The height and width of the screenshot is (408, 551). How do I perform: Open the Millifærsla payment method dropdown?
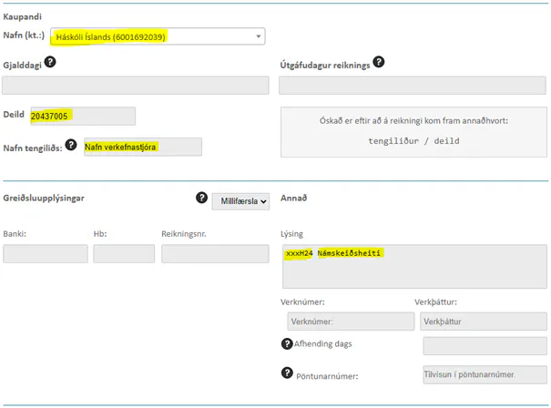(241, 201)
